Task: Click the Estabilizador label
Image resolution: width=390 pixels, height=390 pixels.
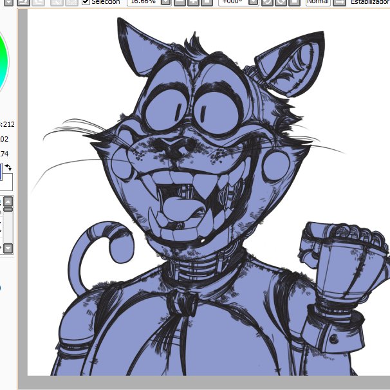Action: pyautogui.click(x=370, y=2)
